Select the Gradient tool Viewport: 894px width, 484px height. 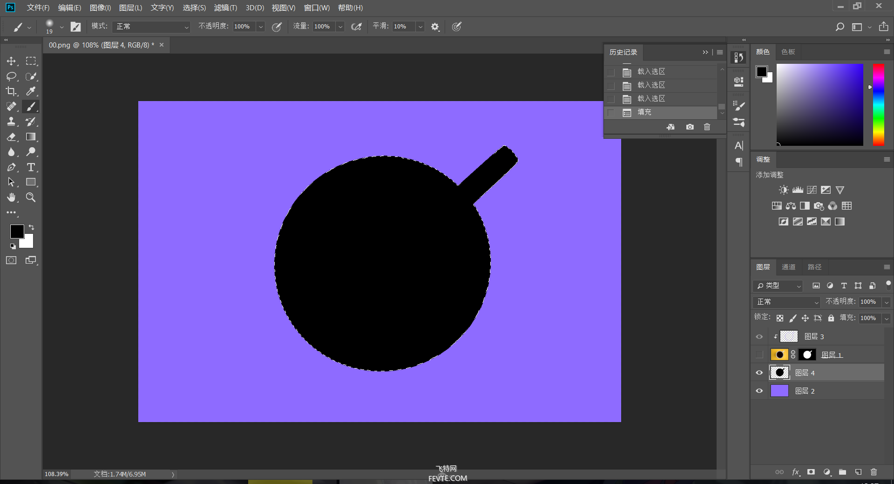point(31,136)
